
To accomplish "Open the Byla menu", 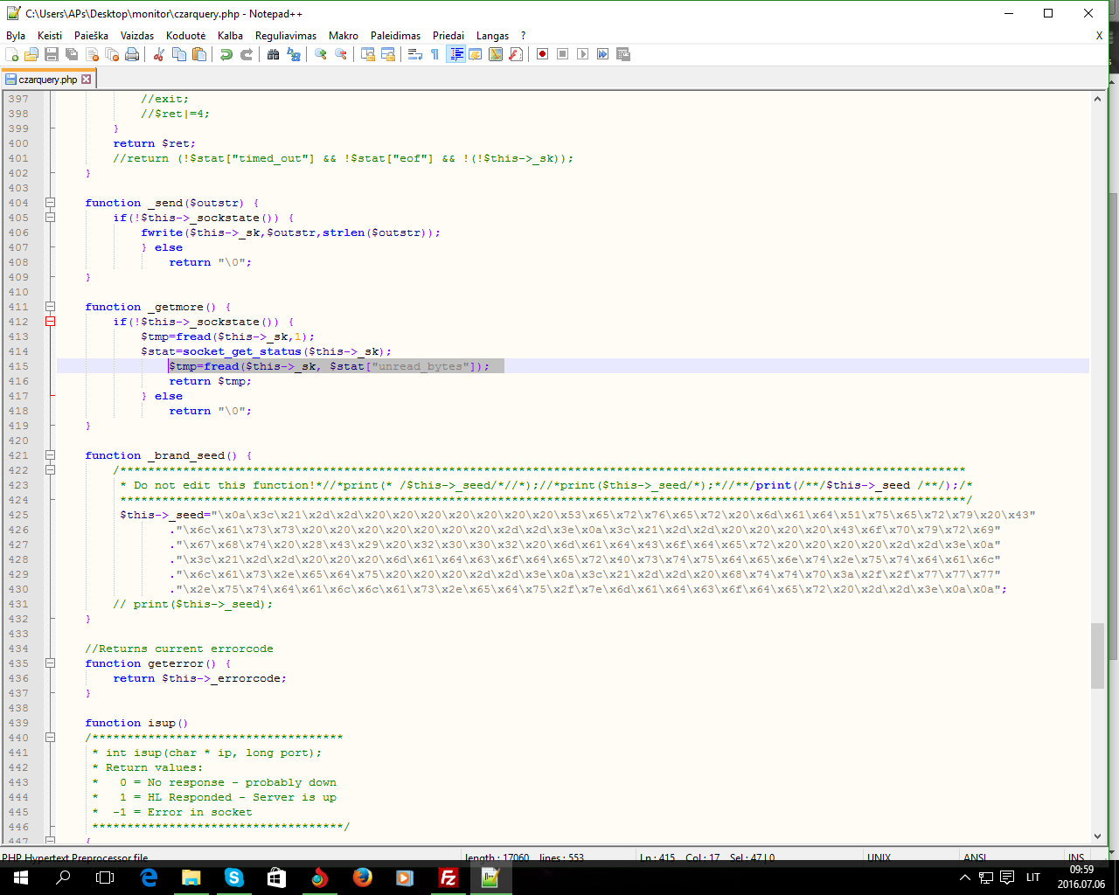I will (x=16, y=36).
